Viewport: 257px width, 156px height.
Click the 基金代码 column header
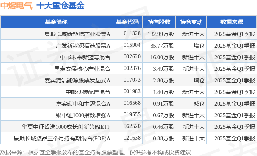click(x=127, y=22)
